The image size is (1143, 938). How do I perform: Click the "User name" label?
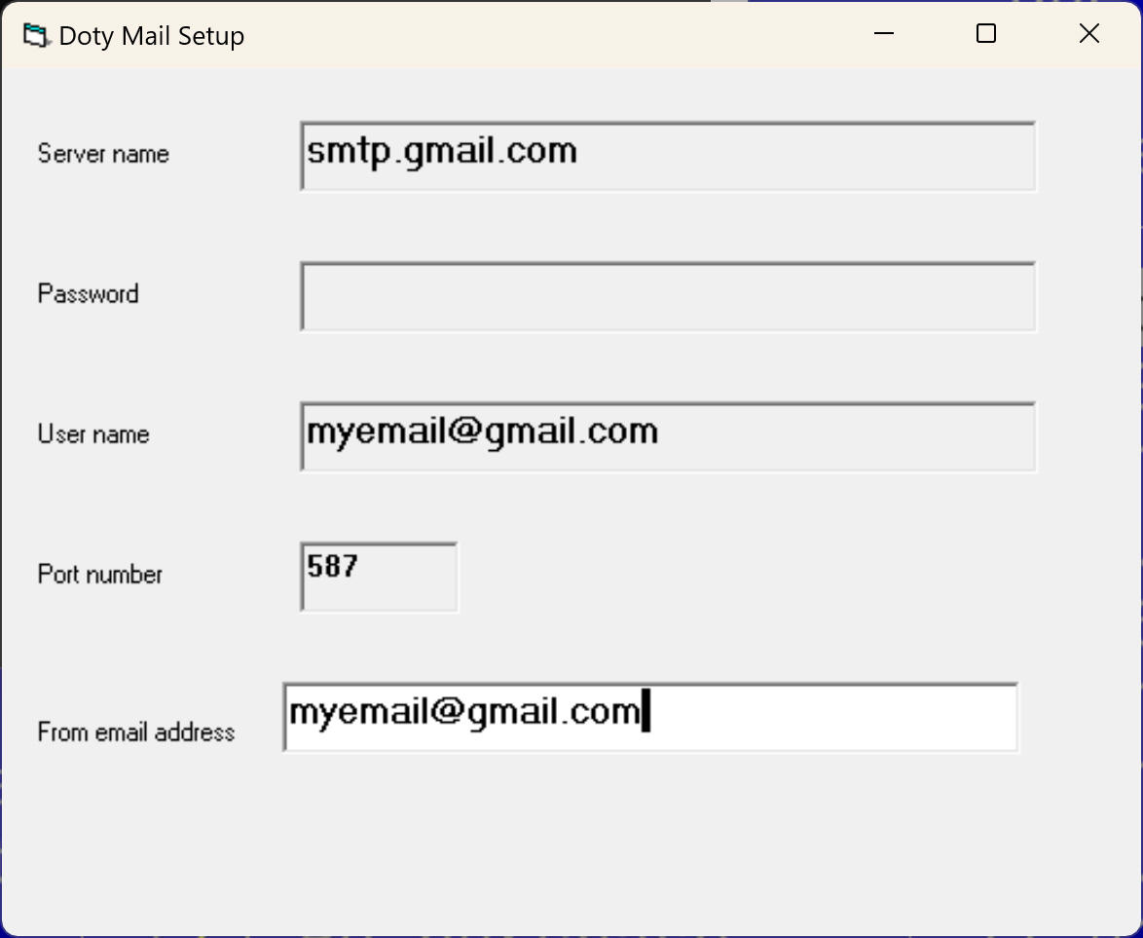(x=93, y=434)
